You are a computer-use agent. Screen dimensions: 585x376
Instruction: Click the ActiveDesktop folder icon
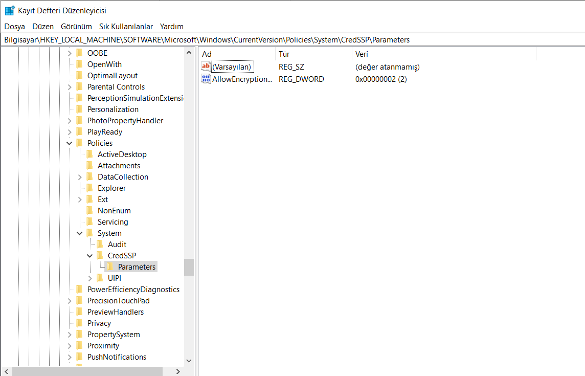click(x=90, y=154)
